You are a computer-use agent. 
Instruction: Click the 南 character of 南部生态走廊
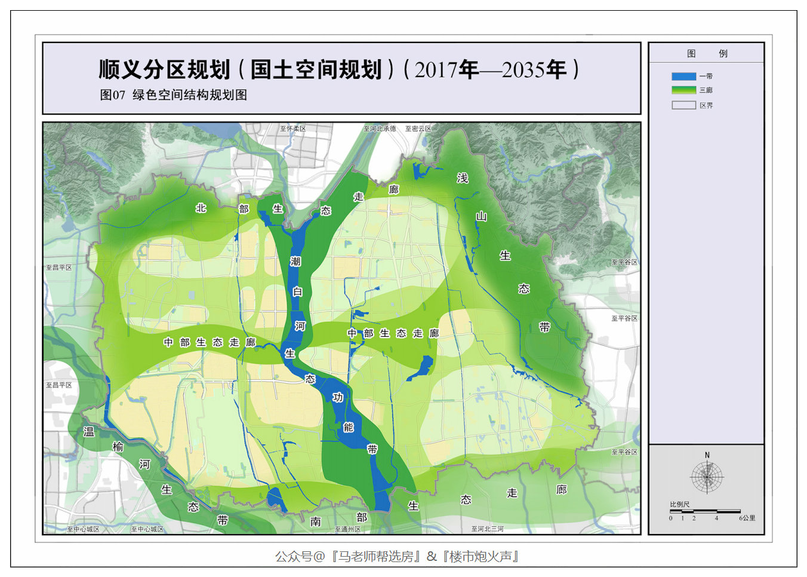[316, 521]
